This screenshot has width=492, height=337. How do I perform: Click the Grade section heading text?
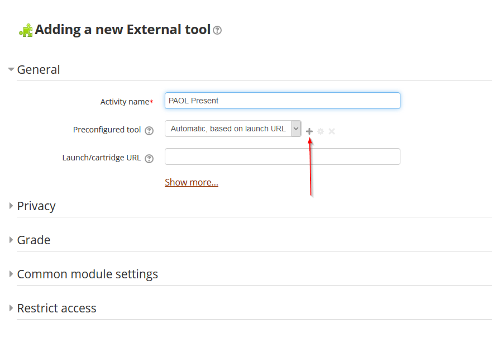34,240
